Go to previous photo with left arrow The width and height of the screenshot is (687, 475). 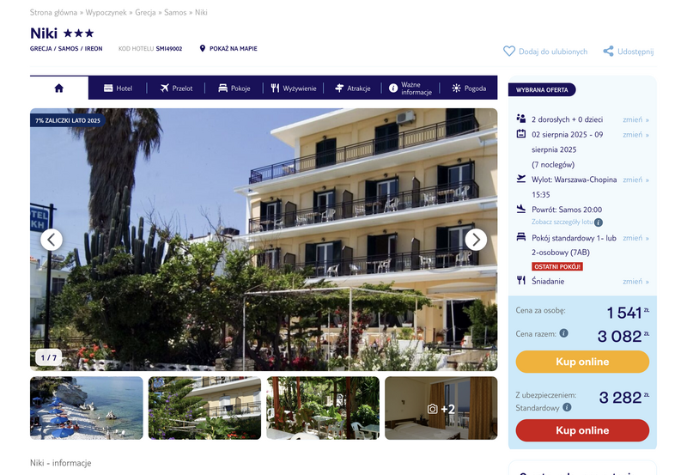52,240
